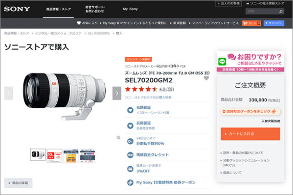Open 総合サポート・お問い合わせ menu

point(95,9)
